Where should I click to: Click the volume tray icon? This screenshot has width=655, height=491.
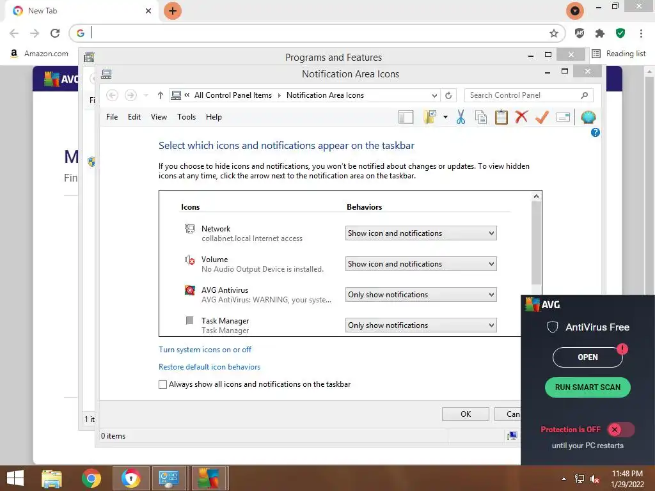point(595,479)
